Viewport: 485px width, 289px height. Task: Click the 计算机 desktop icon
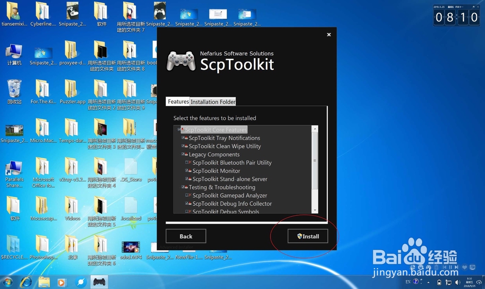pyautogui.click(x=14, y=55)
